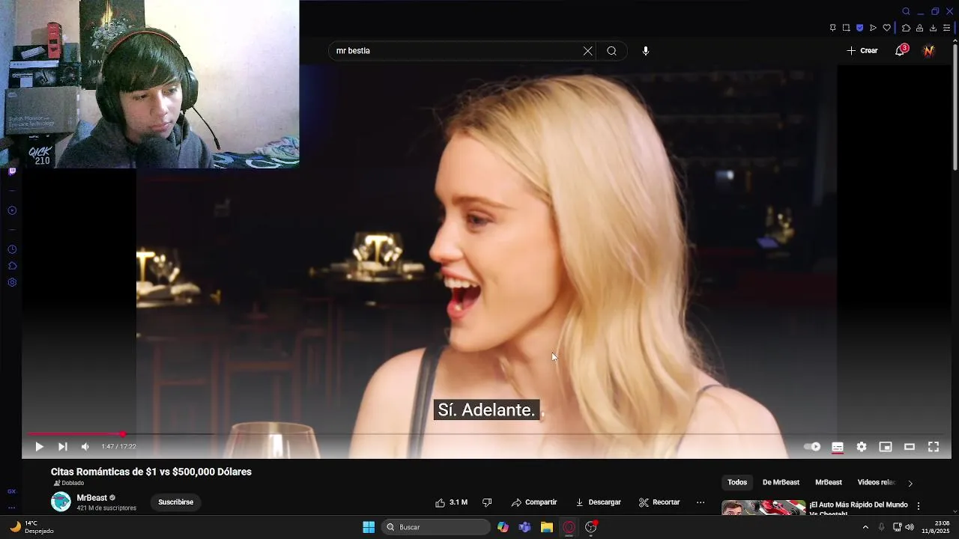Enable the miniplayer mode
Screen dimensions: 959x539
click(x=886, y=447)
